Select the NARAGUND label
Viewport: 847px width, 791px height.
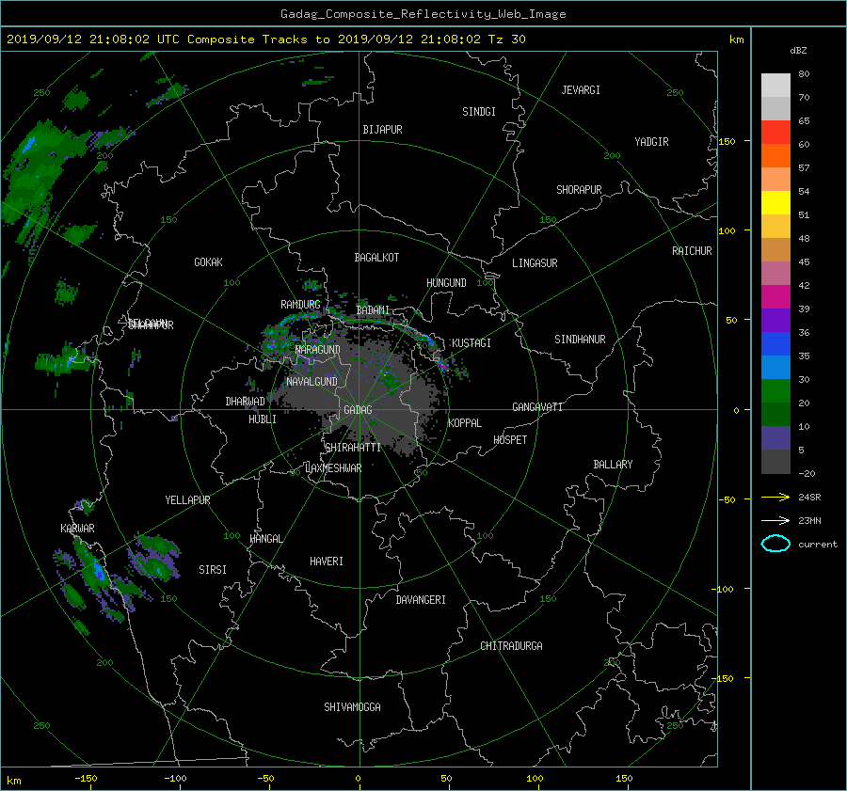click(318, 350)
